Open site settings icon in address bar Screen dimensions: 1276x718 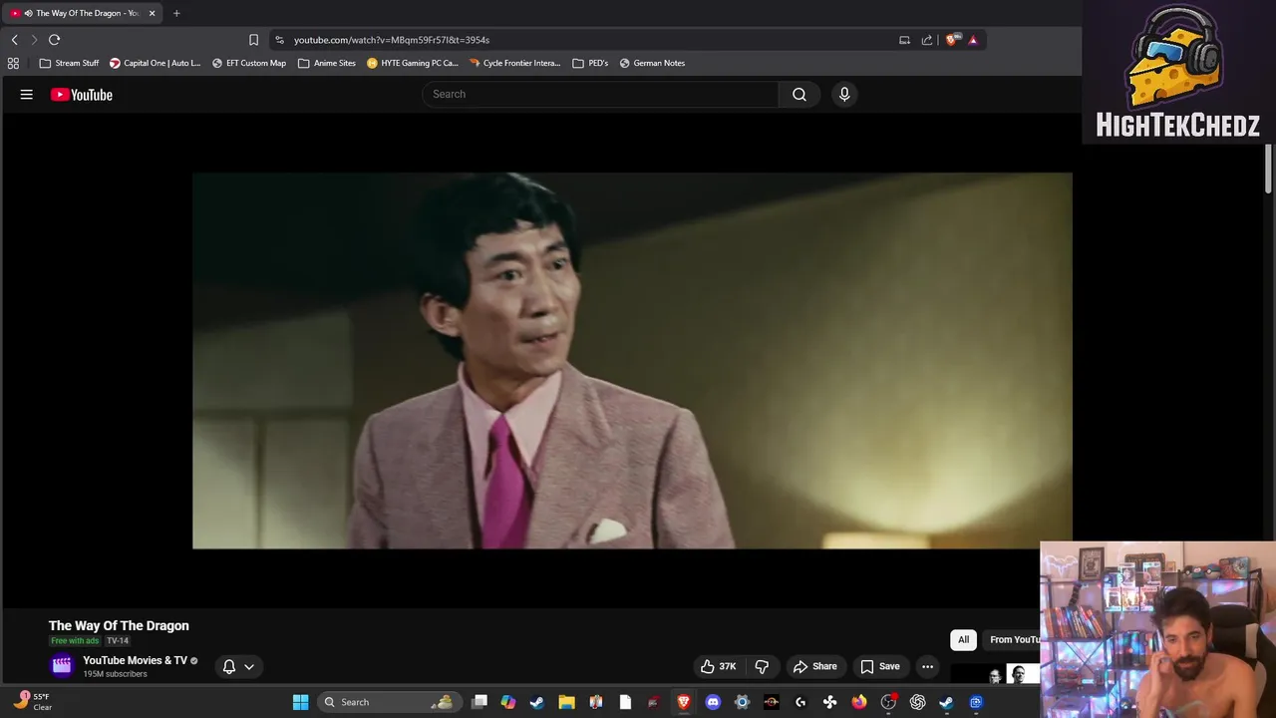point(279,40)
